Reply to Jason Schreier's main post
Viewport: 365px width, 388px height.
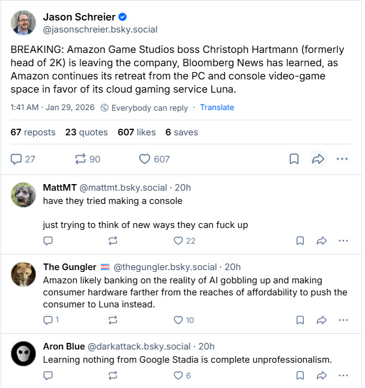[17, 159]
